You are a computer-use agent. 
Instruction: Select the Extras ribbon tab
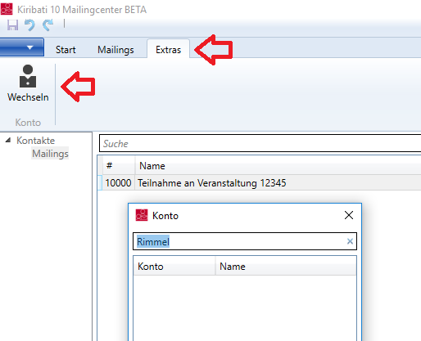168,50
